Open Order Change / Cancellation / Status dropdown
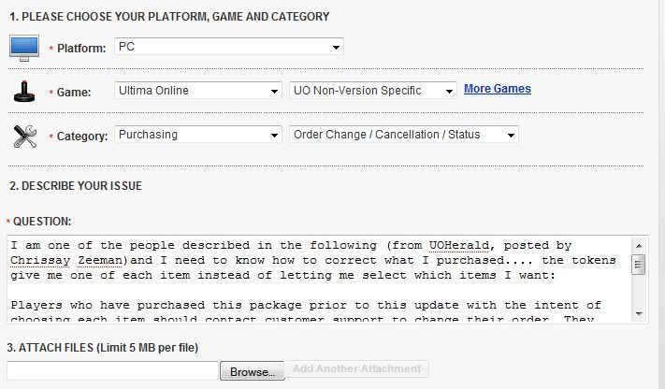This screenshot has height=389, width=665. [404, 135]
